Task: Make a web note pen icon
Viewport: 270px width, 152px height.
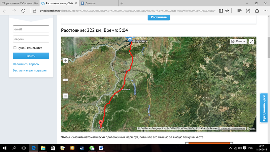Action: pyautogui.click(x=248, y=11)
